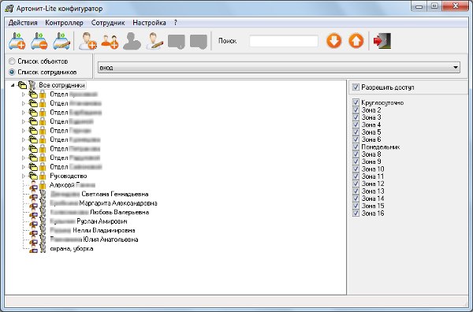Minimize the Артонит-Lite конфигуратор window
The height and width of the screenshot is (312, 473).
(x=419, y=6)
